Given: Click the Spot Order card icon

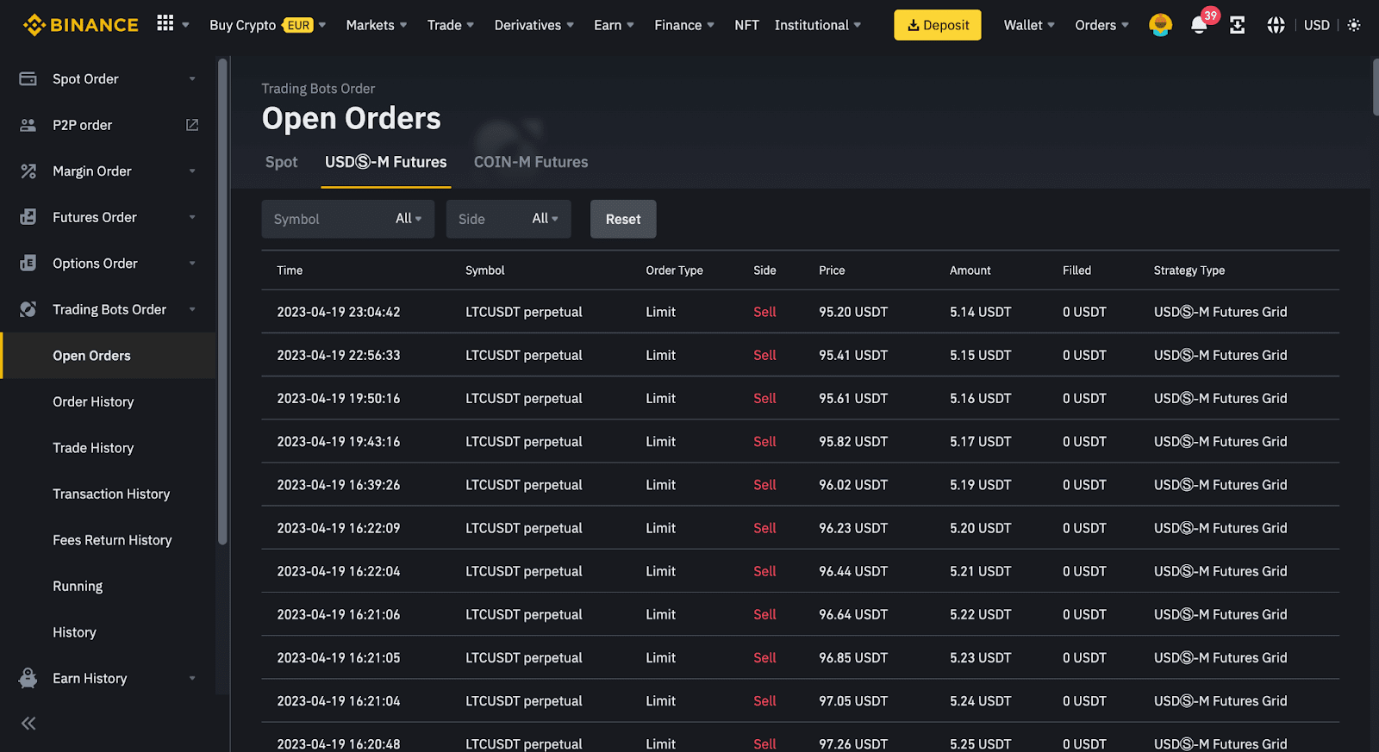Looking at the screenshot, I should pyautogui.click(x=28, y=78).
